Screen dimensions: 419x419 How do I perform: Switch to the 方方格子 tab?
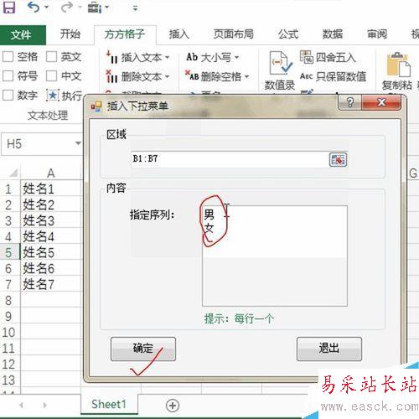pos(125,34)
